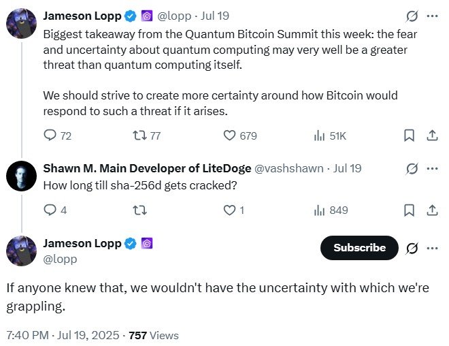This screenshot has height=346, width=449.
Task: Open more options on Shawn M.'s reply
Action: (432, 168)
